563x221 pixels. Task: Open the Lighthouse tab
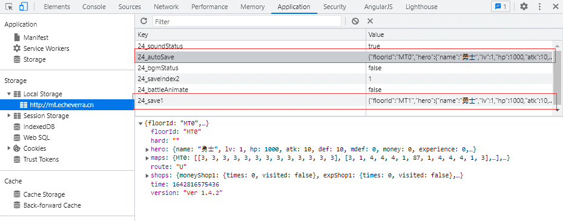[421, 7]
